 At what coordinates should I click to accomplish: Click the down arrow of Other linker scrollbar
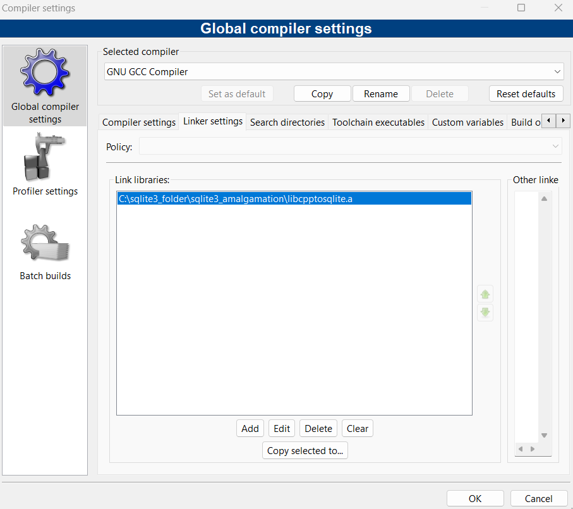(543, 434)
